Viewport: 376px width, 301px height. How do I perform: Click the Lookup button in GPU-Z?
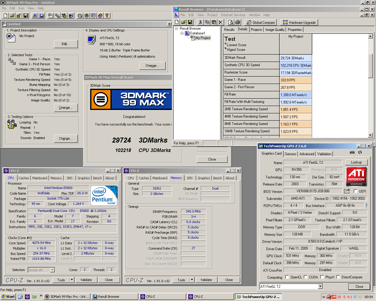tap(356, 162)
